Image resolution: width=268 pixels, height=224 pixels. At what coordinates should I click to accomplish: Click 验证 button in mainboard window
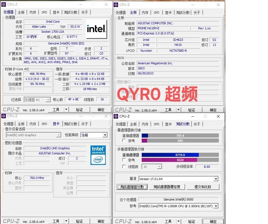192,110
